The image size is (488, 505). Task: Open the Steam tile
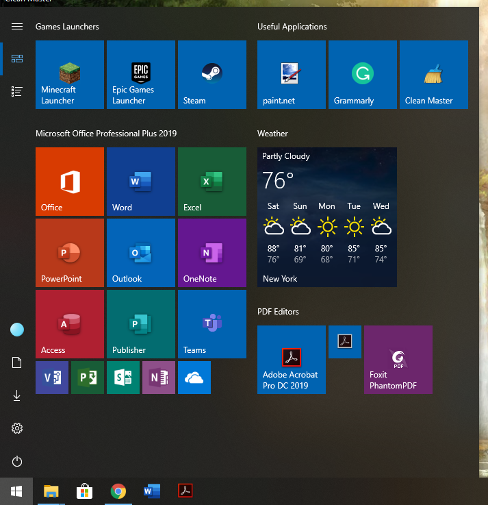click(212, 75)
